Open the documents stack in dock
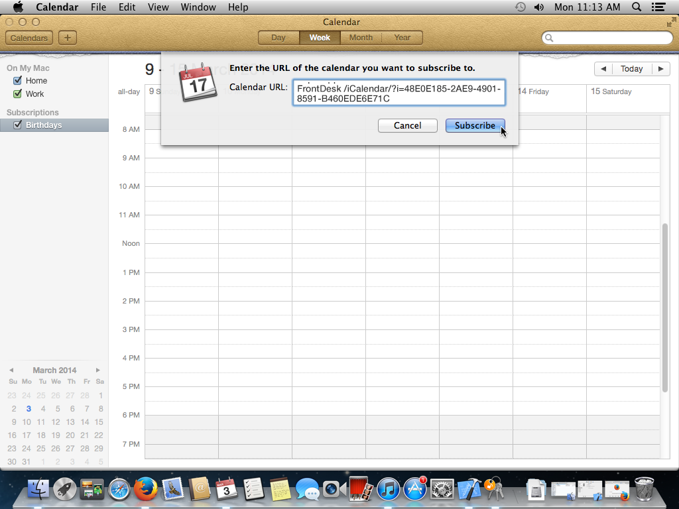Image resolution: width=679 pixels, height=509 pixels. (536, 490)
